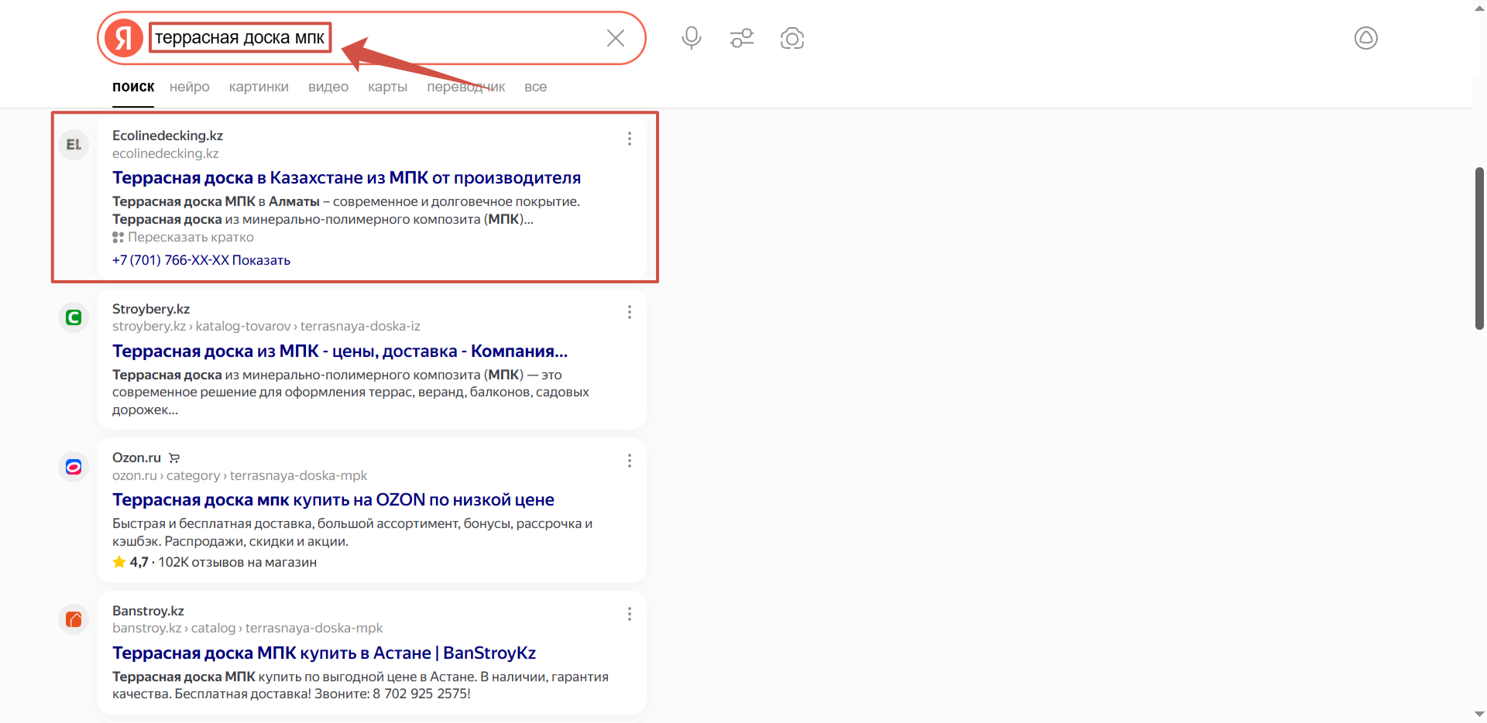Screen dimensions: 1487x723
Task: Open the карты tab
Action: point(387,87)
